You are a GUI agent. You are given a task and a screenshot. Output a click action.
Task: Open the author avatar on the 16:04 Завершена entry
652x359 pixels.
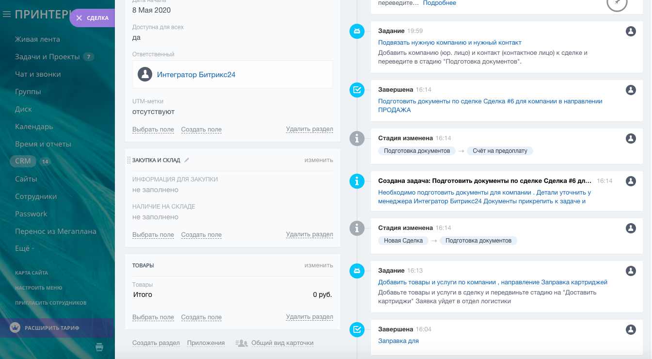[x=631, y=329]
